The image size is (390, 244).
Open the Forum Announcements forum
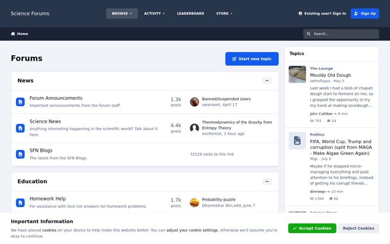(x=56, y=98)
